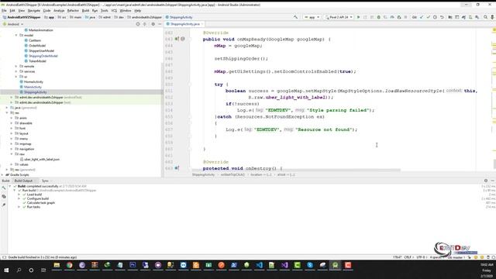Click the Git master branch in status bar
This screenshot has width=496, height=279.
(x=456, y=257)
